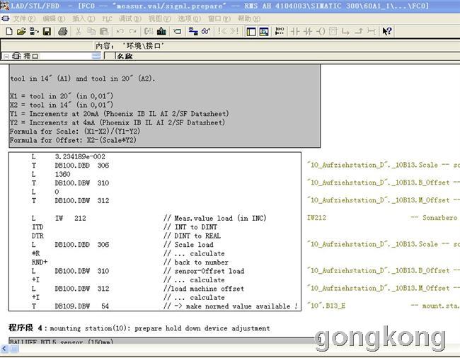The width and height of the screenshot is (460, 358).
Task: Click the RND+ instruction
Action: (40, 262)
